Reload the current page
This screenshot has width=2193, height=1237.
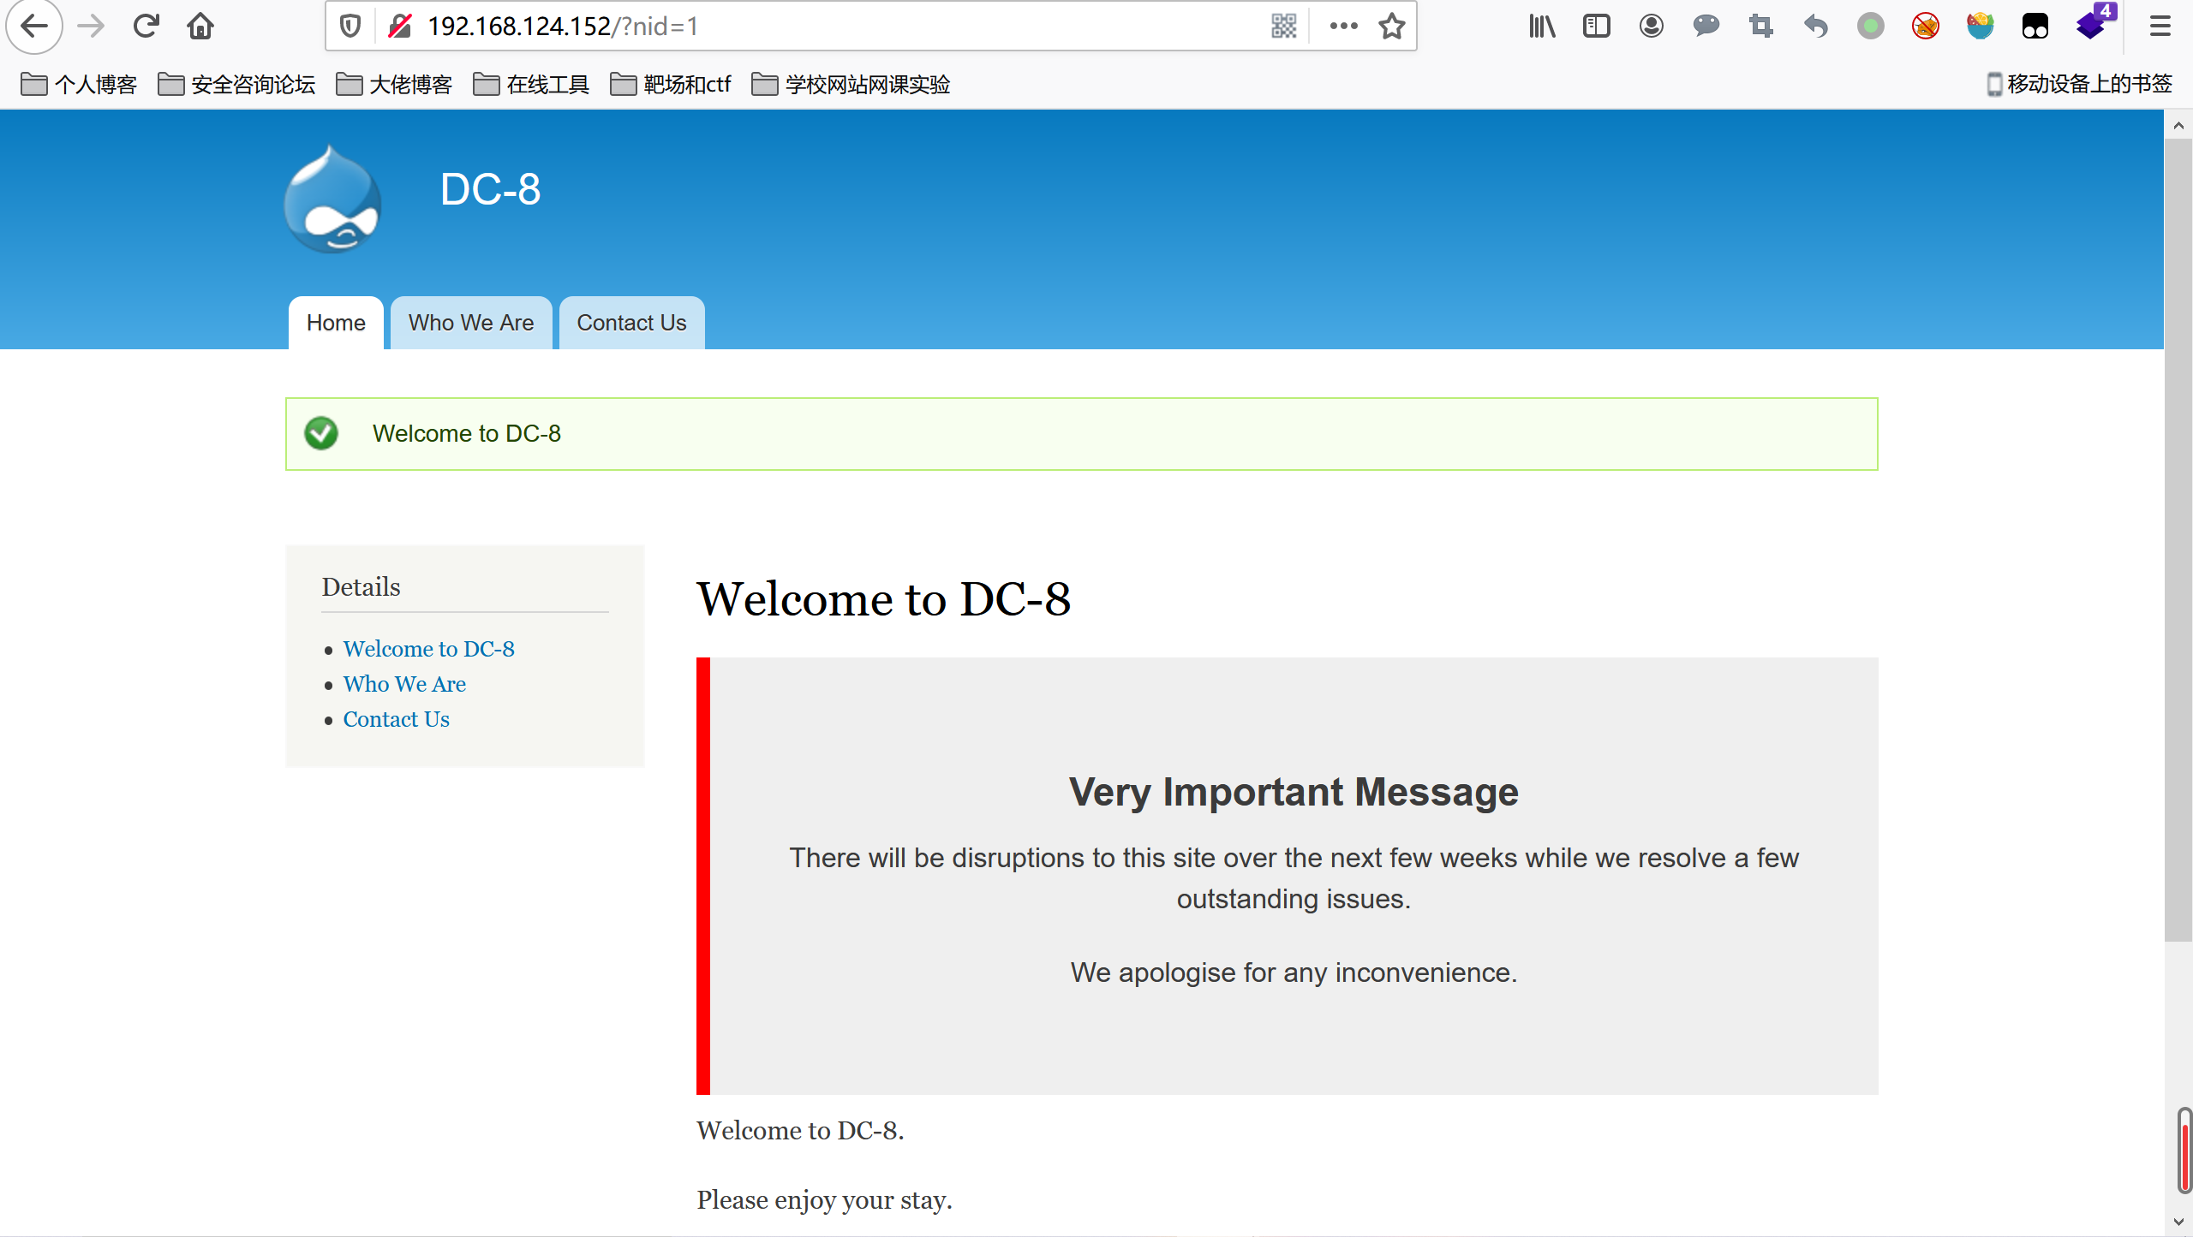(x=146, y=27)
